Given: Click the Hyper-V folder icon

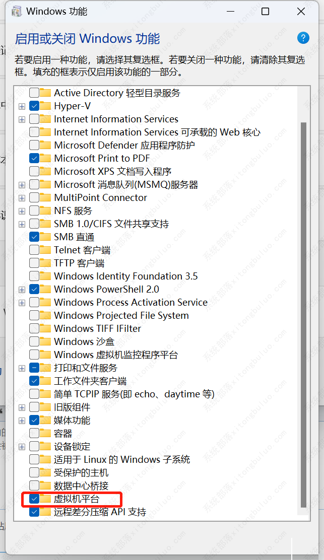Looking at the screenshot, I should [46, 106].
